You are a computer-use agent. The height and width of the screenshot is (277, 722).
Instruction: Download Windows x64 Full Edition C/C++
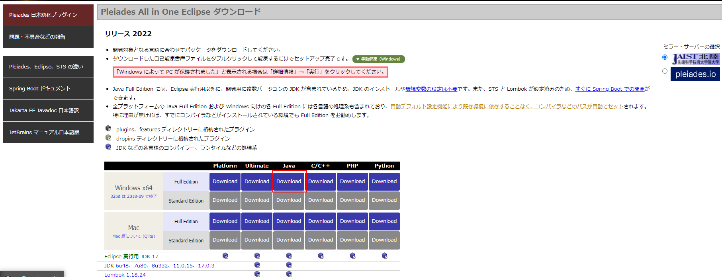coord(321,181)
